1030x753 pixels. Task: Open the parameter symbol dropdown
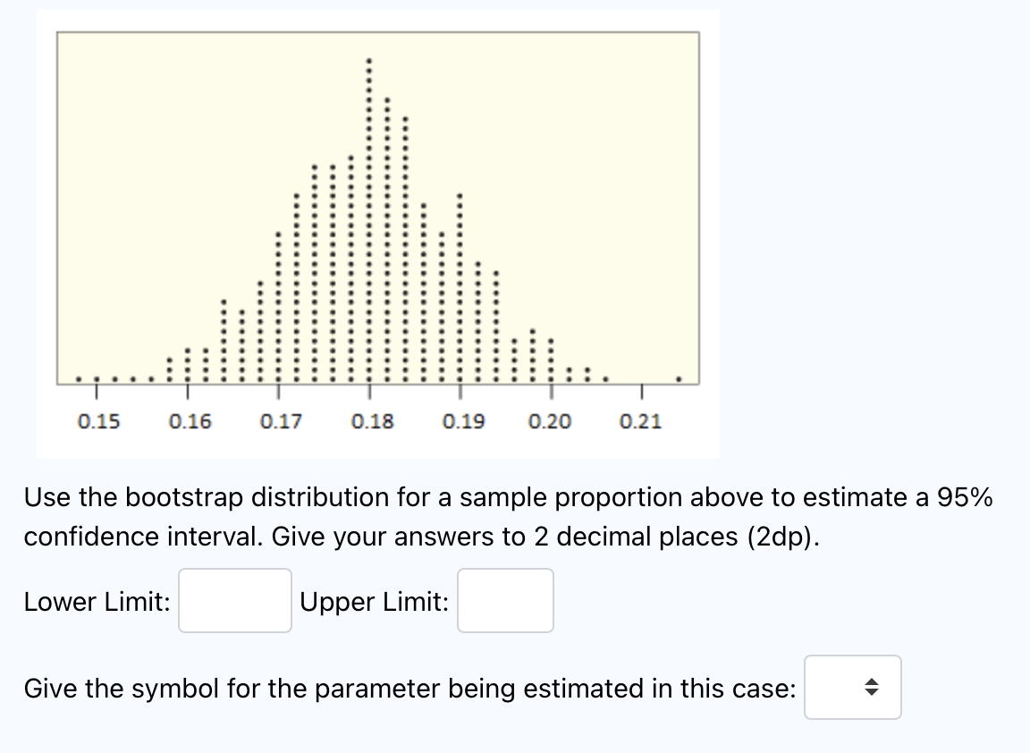pyautogui.click(x=853, y=688)
